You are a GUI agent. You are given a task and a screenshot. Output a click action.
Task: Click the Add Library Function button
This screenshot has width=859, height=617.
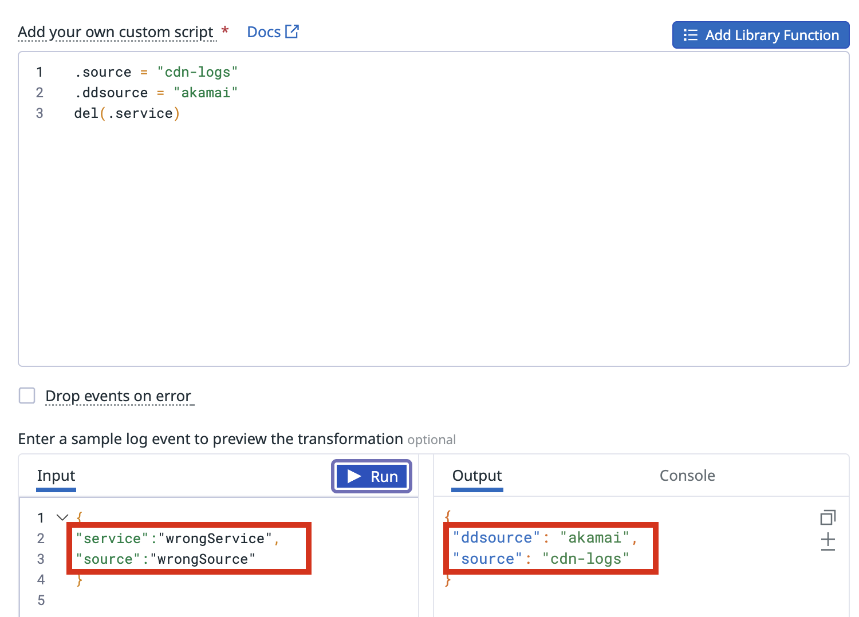click(x=761, y=35)
